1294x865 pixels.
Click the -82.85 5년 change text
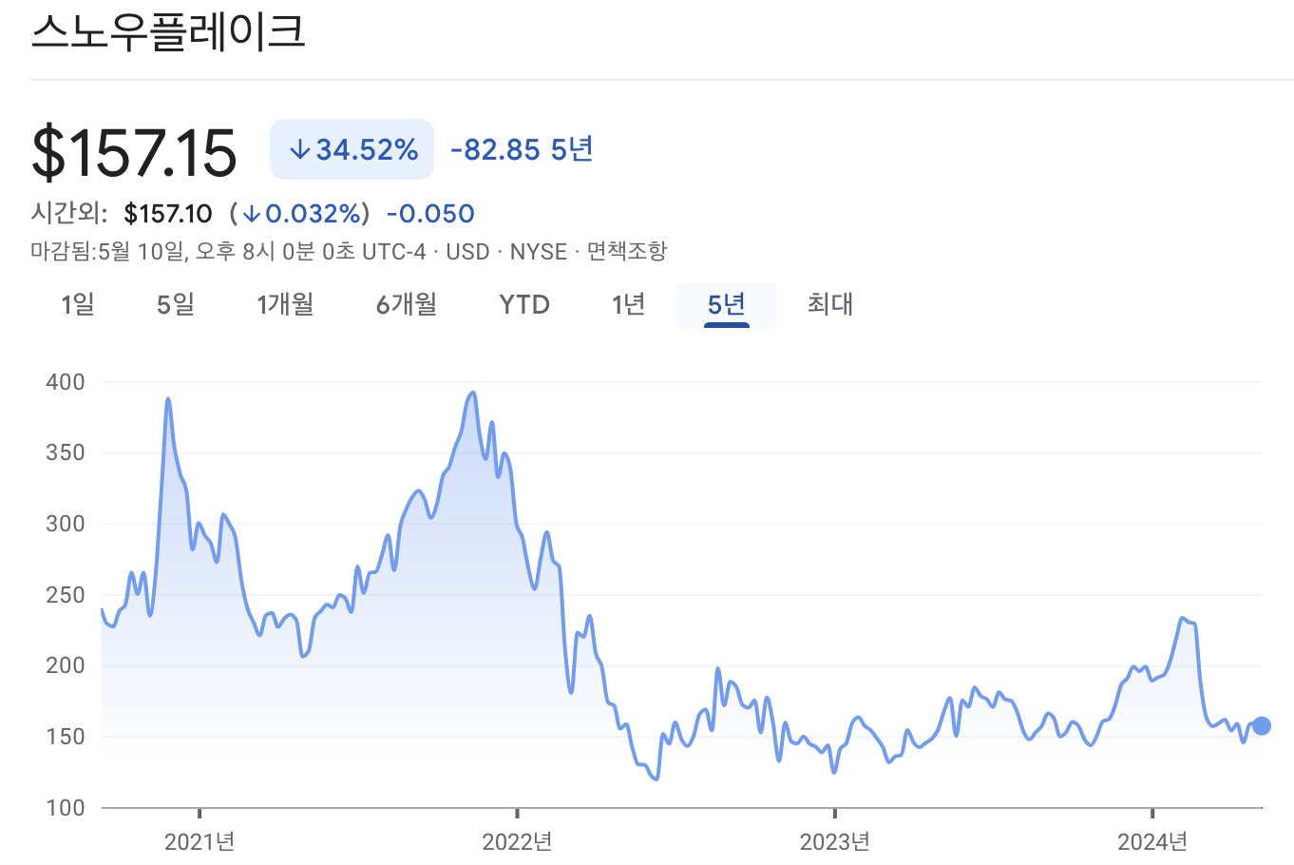point(521,148)
